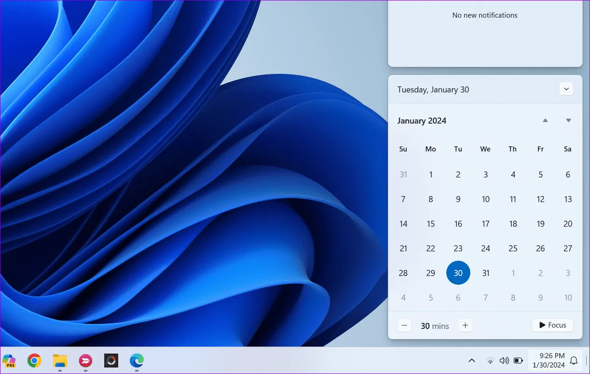Image resolution: width=590 pixels, height=374 pixels.
Task: Check the battery icon in system tray
Action: 518,361
